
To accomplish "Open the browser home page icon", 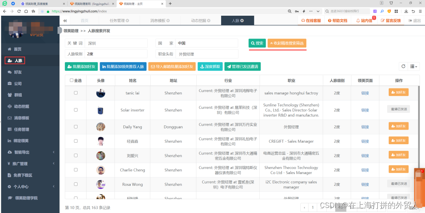I will tap(26, 11).
